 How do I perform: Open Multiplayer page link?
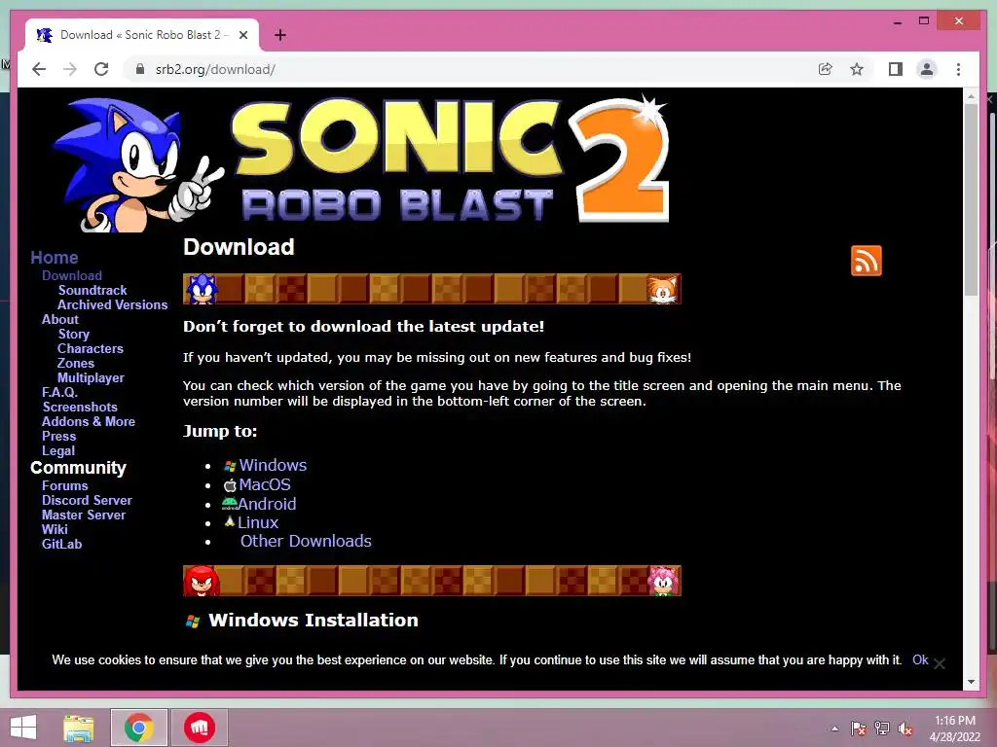(x=91, y=378)
